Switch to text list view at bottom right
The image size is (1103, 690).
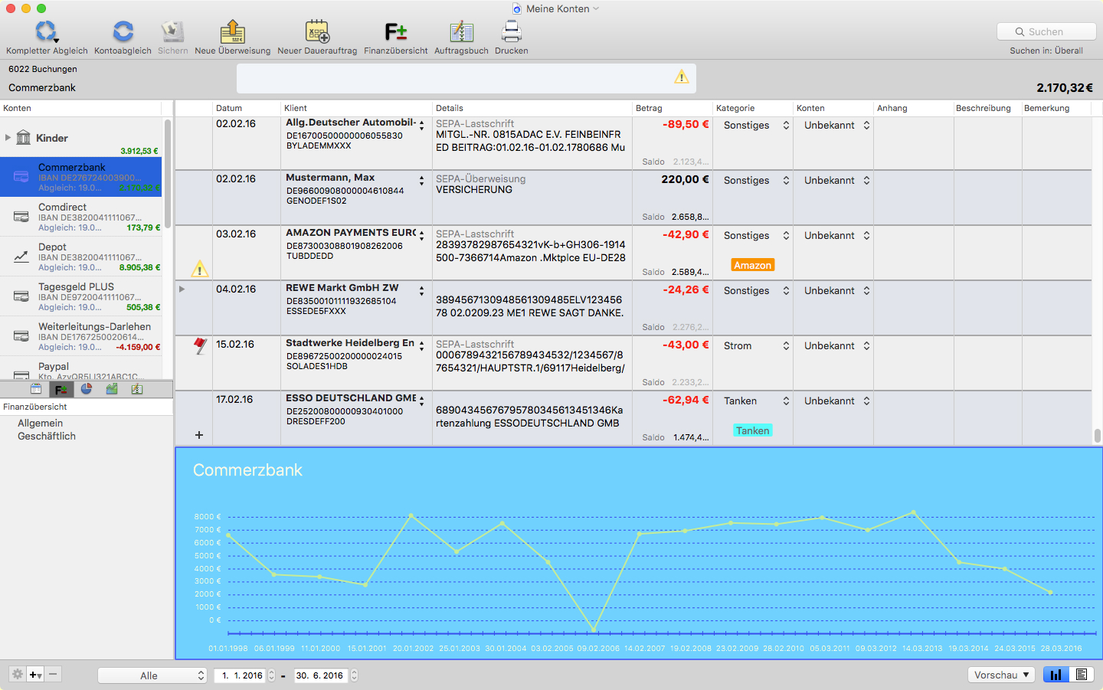[1082, 675]
